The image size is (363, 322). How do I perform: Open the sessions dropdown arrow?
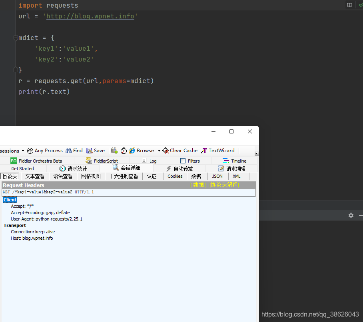[x=23, y=151]
